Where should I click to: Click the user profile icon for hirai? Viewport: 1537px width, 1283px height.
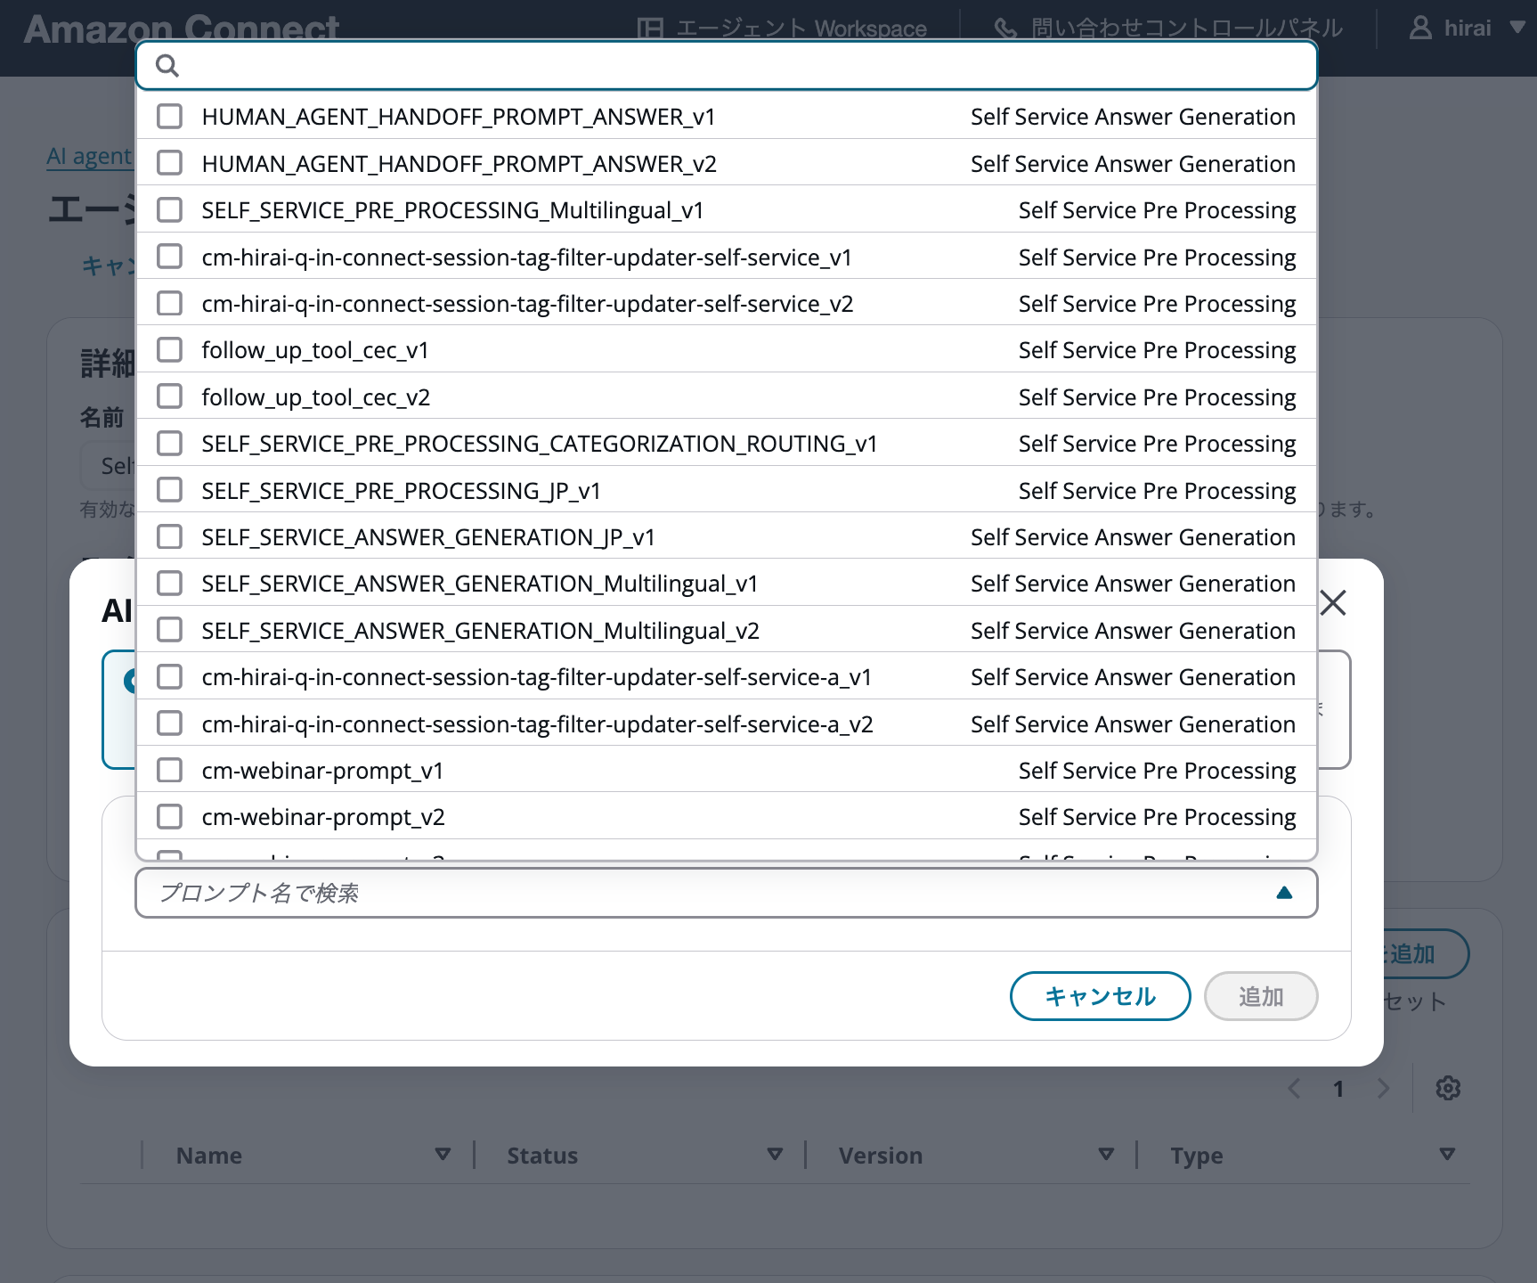[x=1420, y=29]
